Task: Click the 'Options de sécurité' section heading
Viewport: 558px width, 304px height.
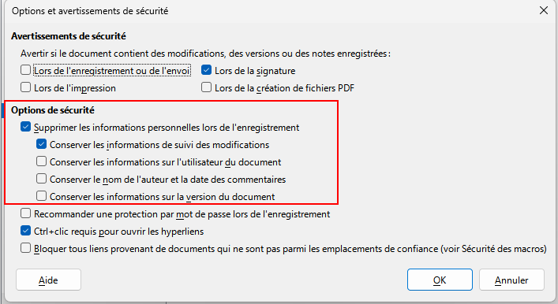Action: [x=53, y=110]
